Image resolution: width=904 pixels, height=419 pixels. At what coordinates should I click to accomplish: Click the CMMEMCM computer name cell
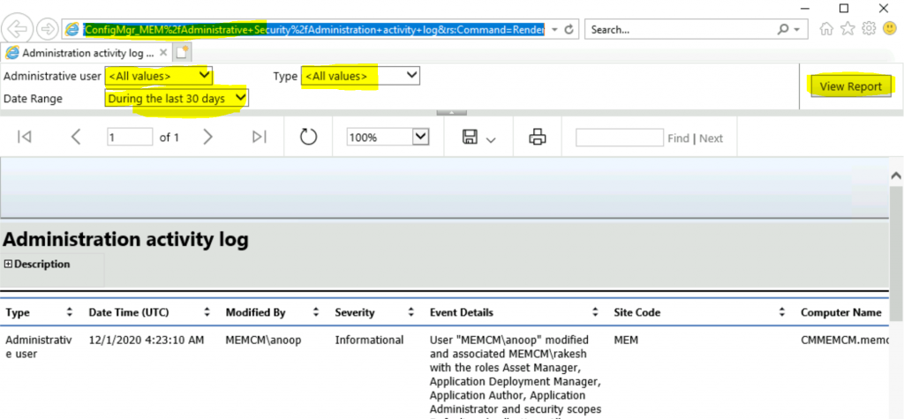pyautogui.click(x=845, y=340)
